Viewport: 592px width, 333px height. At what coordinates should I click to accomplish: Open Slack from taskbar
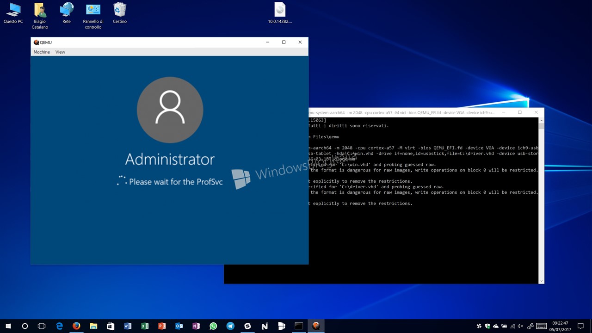tap(247, 326)
